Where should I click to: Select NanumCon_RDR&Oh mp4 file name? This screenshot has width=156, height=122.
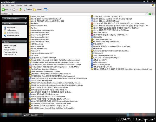[112, 46]
